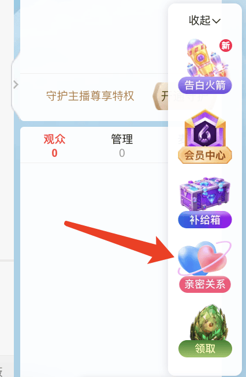Click the 开通守护 button
The image size is (246, 377).
pos(184,96)
